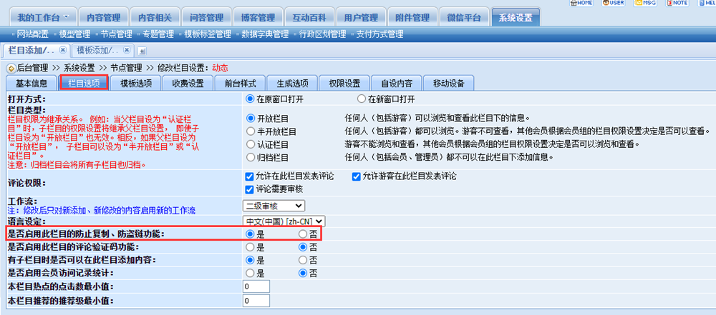Screen dimensions: 716x315
Task: Open the 前台样式 settings tab
Action: tap(241, 84)
